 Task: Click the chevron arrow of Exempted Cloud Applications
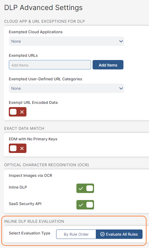tap(121, 41)
